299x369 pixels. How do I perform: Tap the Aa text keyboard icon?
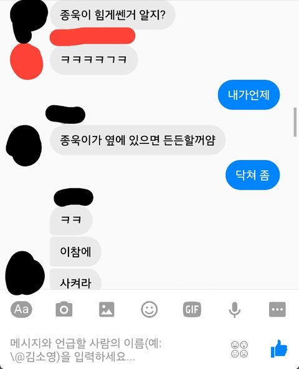pos(21,309)
